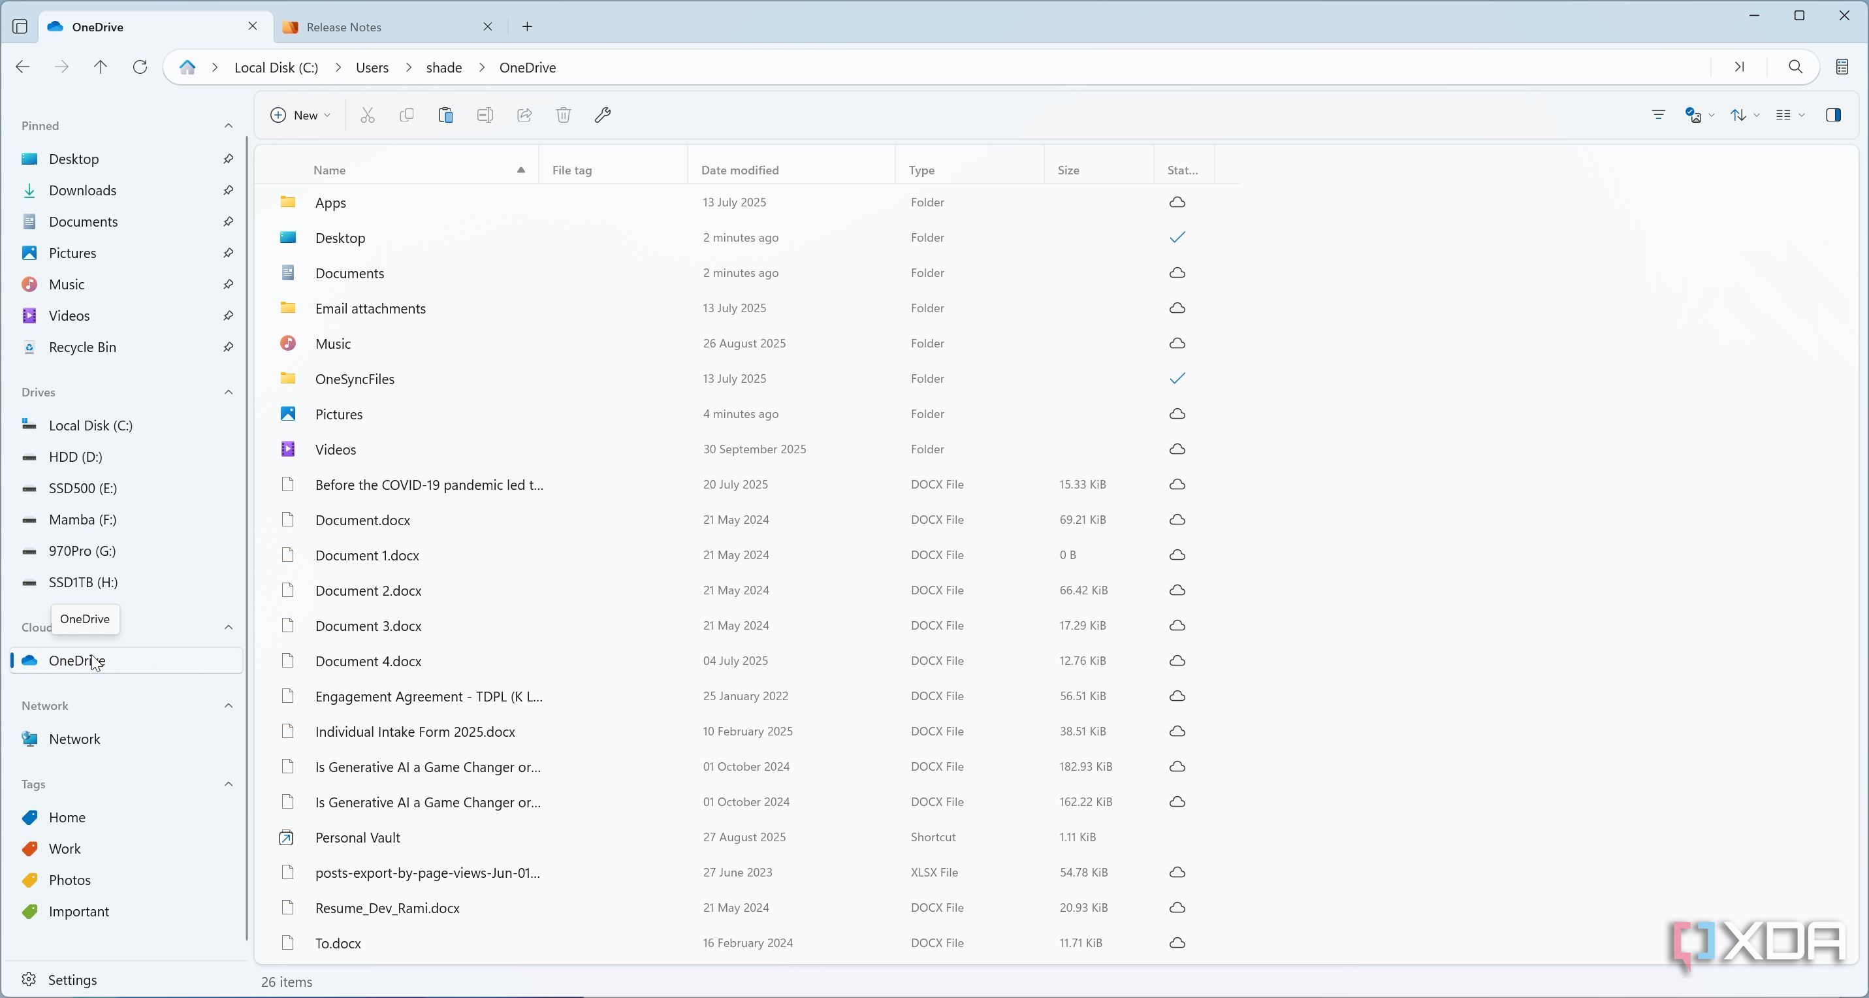Open SSD500 (E:) drive in sidebar

pyautogui.click(x=127, y=488)
